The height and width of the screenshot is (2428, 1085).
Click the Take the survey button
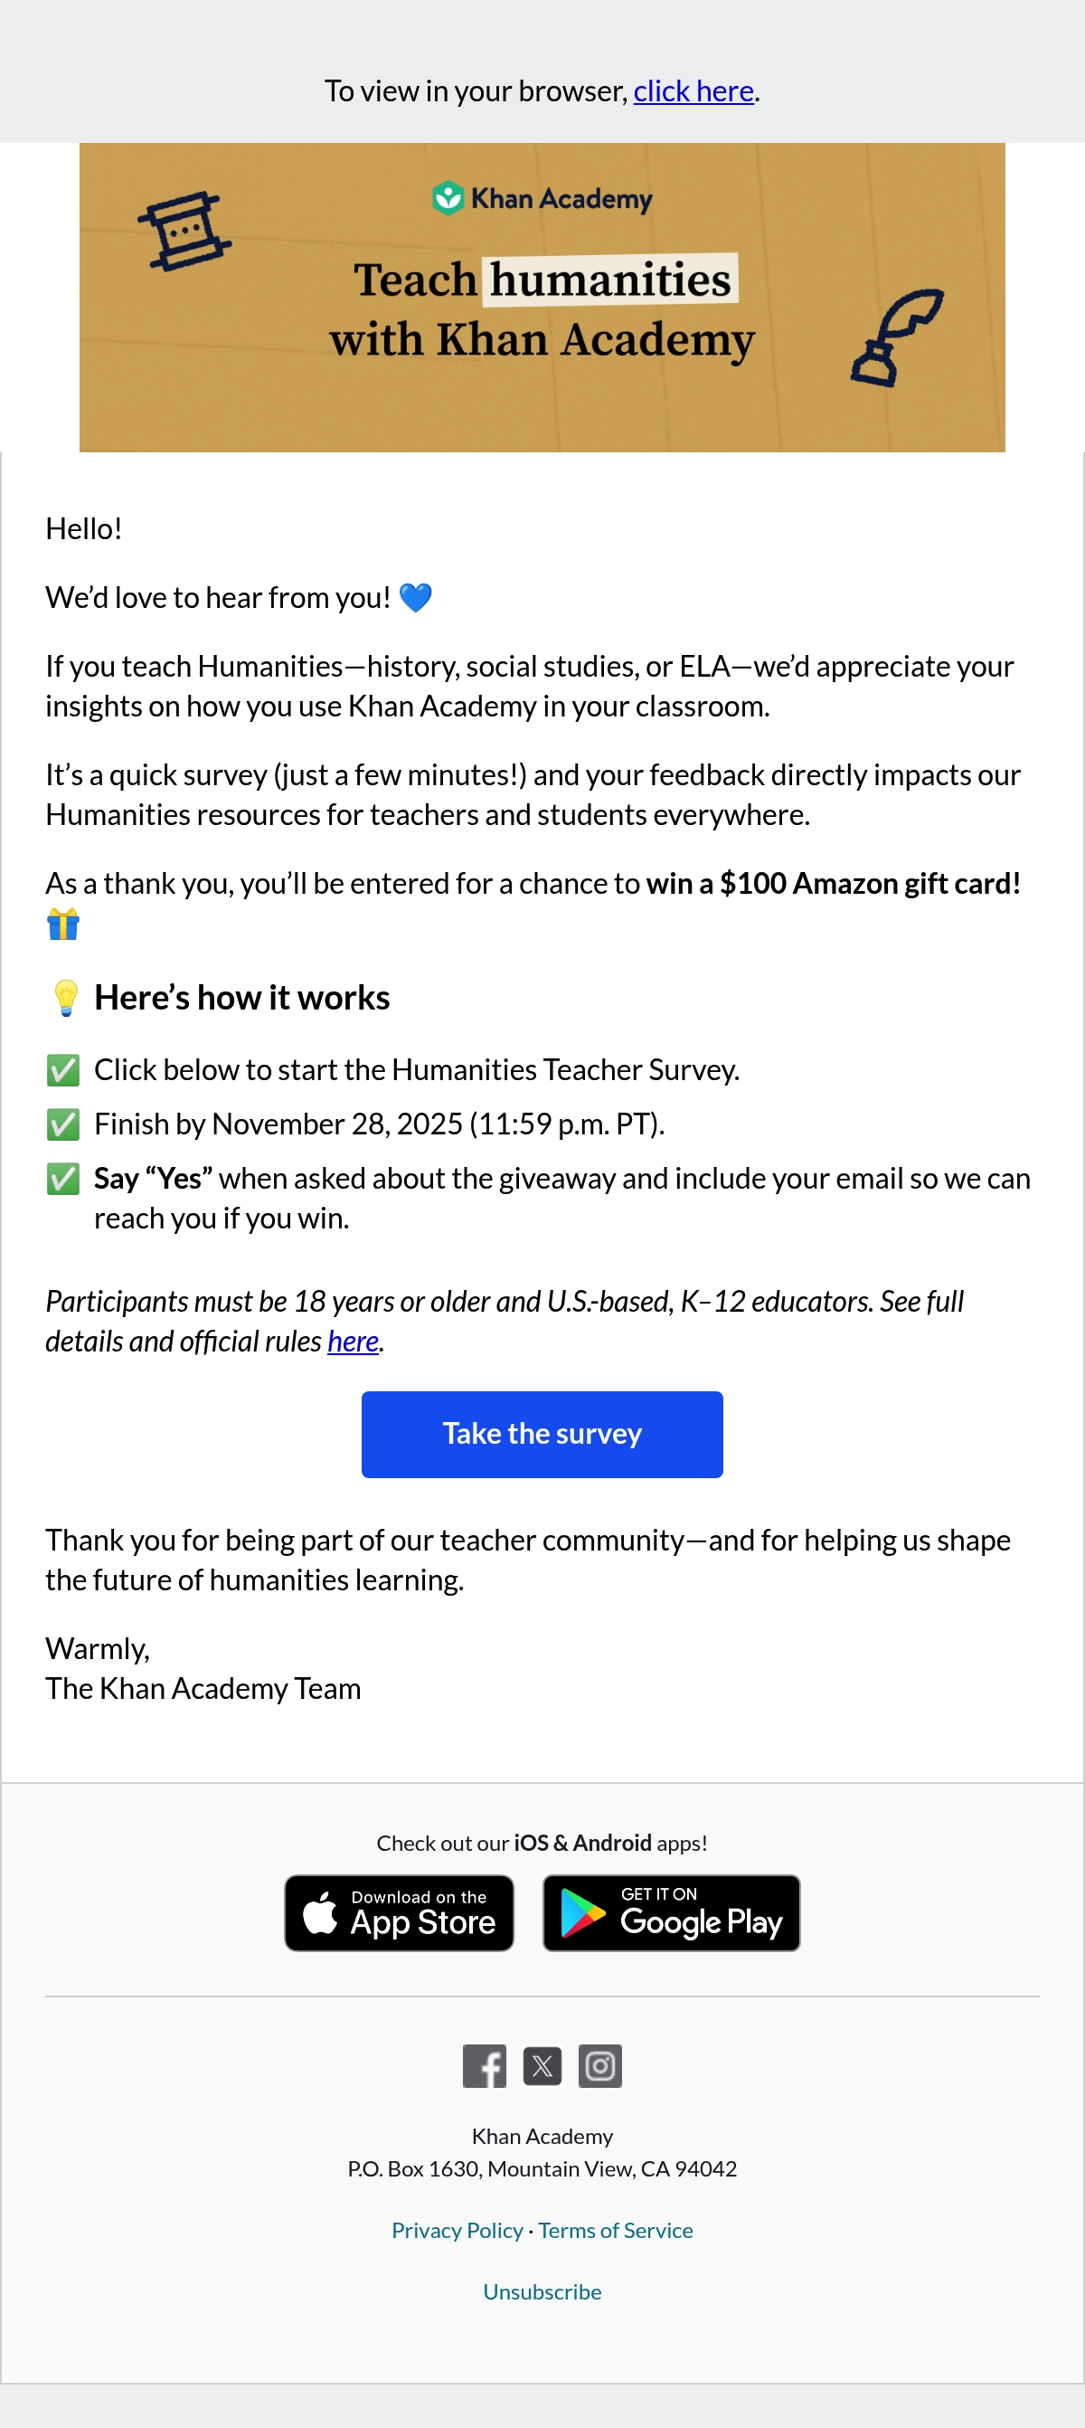pos(542,1435)
